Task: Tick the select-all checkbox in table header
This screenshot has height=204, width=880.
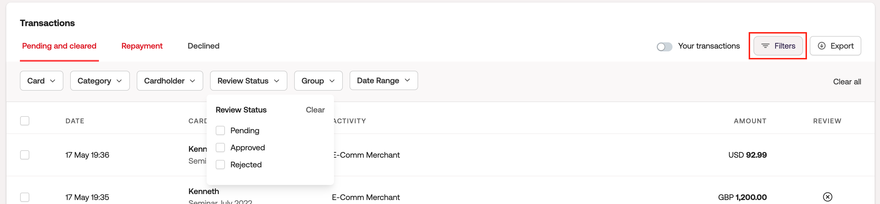Action: (x=25, y=121)
